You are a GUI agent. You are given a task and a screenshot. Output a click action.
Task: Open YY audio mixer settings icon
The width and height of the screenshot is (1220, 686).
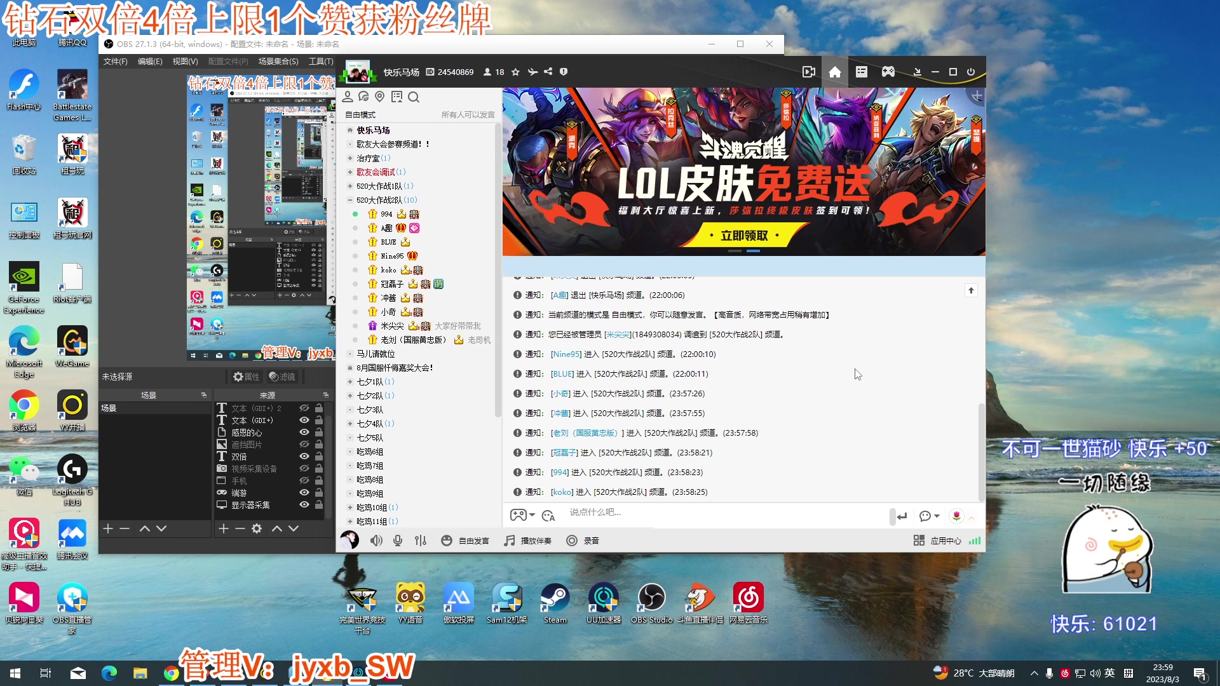[x=421, y=541]
